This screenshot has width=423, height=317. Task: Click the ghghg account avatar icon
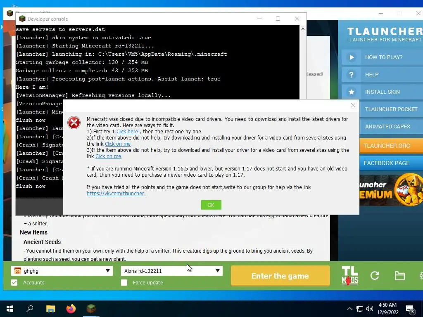[x=17, y=271]
